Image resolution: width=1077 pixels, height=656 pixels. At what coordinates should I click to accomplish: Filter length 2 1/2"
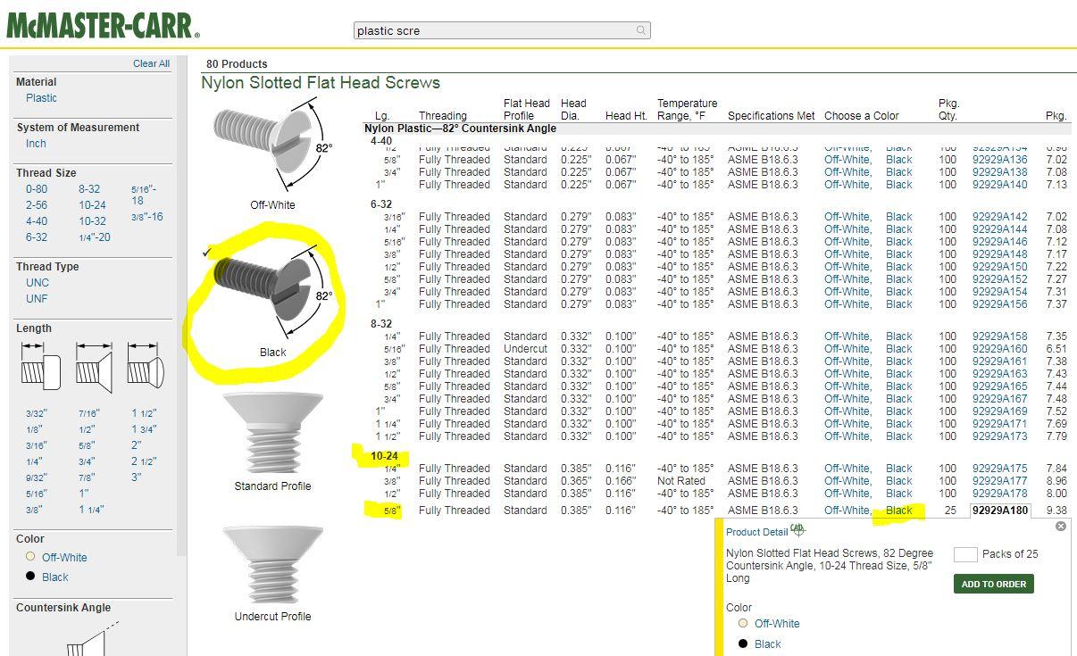click(144, 462)
